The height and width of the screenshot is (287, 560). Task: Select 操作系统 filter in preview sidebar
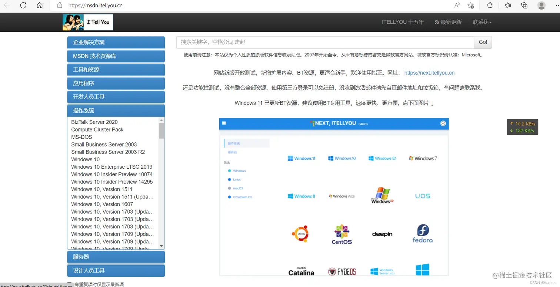coord(247,143)
